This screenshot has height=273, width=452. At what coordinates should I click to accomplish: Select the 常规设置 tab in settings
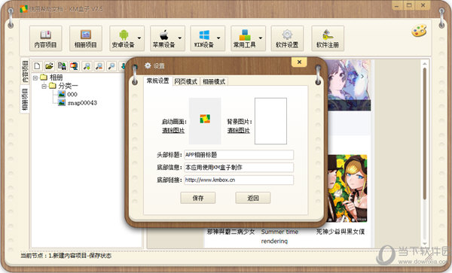coord(157,80)
